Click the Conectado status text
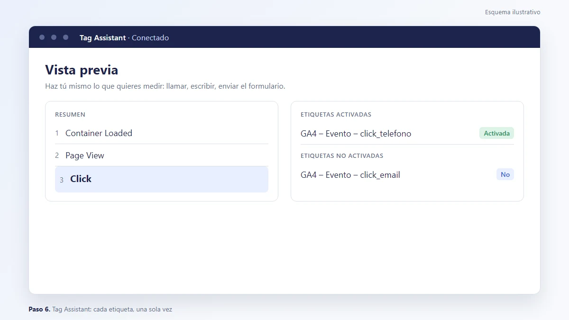Viewport: 569px width, 320px height. (x=150, y=38)
